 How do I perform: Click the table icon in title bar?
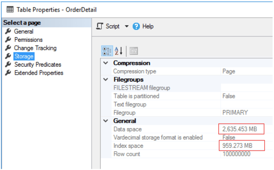click(x=10, y=10)
